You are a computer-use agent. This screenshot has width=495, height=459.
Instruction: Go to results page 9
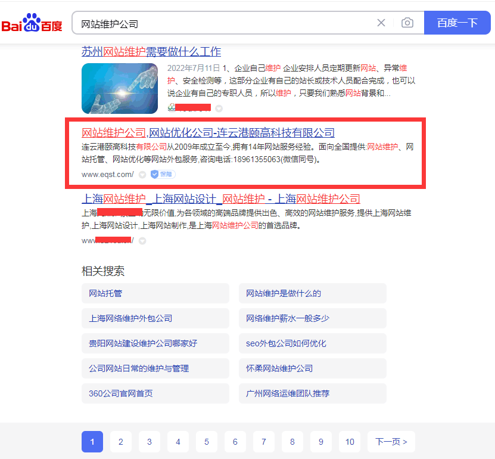pos(321,442)
